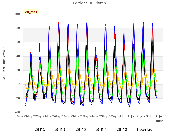Click the pSHF 4 orange legend swatch
180x135 pixels.
(x=92, y=130)
